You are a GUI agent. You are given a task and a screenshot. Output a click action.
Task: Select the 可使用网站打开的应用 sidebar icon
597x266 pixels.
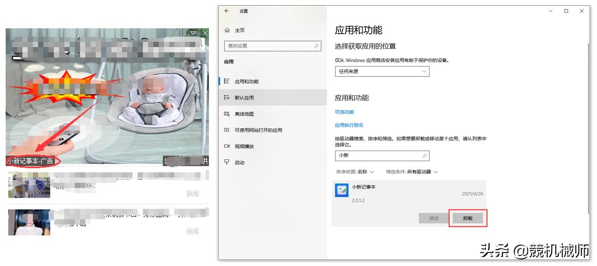[227, 130]
